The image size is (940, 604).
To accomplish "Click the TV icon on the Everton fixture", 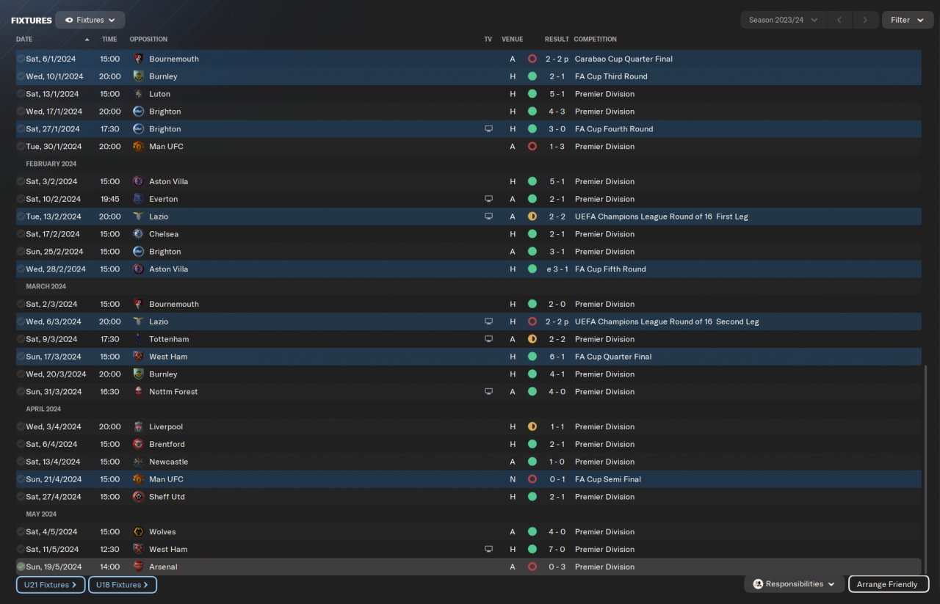I will pyautogui.click(x=488, y=199).
